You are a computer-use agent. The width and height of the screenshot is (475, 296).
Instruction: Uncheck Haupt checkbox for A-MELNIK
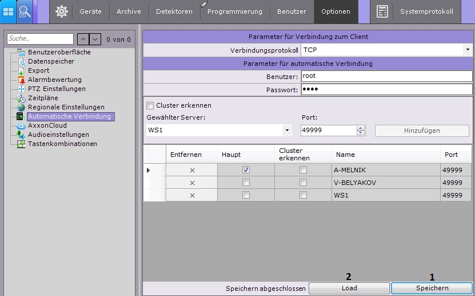(246, 170)
